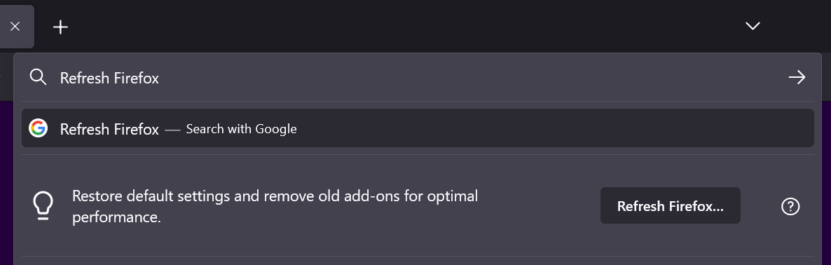
Task: Click the go arrow in the address bar
Action: [x=797, y=77]
